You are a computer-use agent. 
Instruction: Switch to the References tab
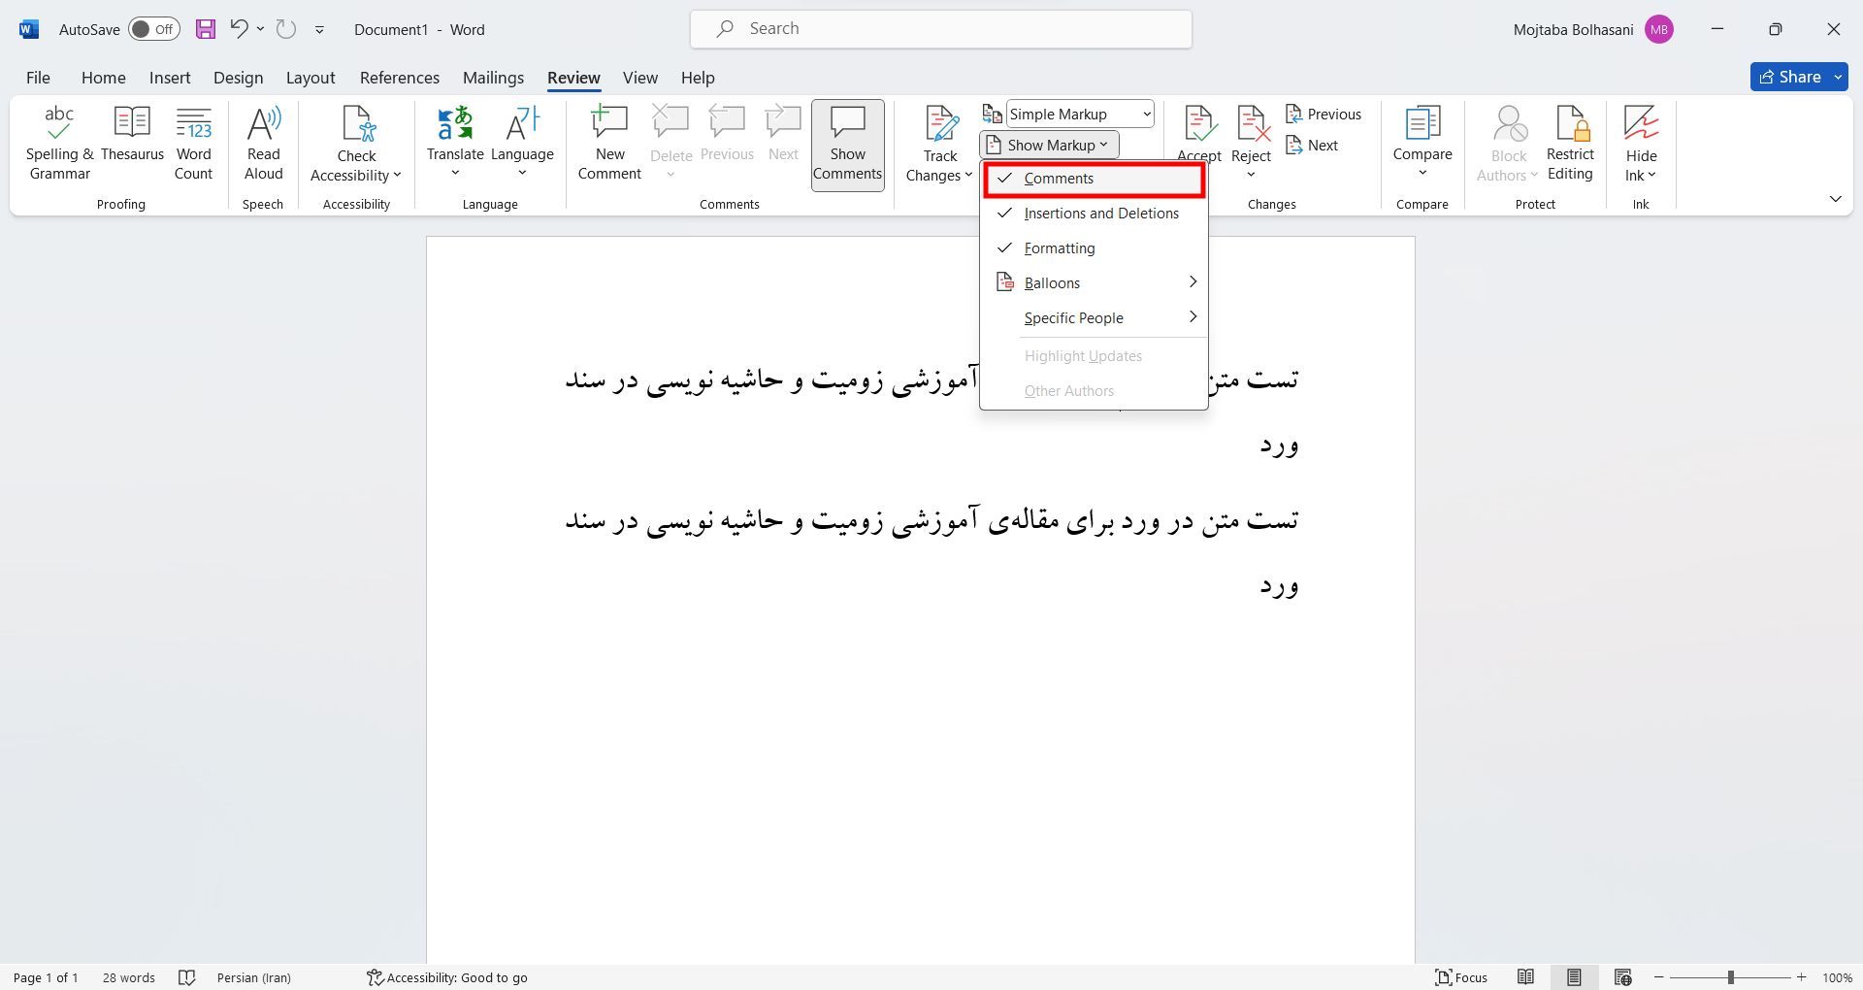(x=399, y=78)
